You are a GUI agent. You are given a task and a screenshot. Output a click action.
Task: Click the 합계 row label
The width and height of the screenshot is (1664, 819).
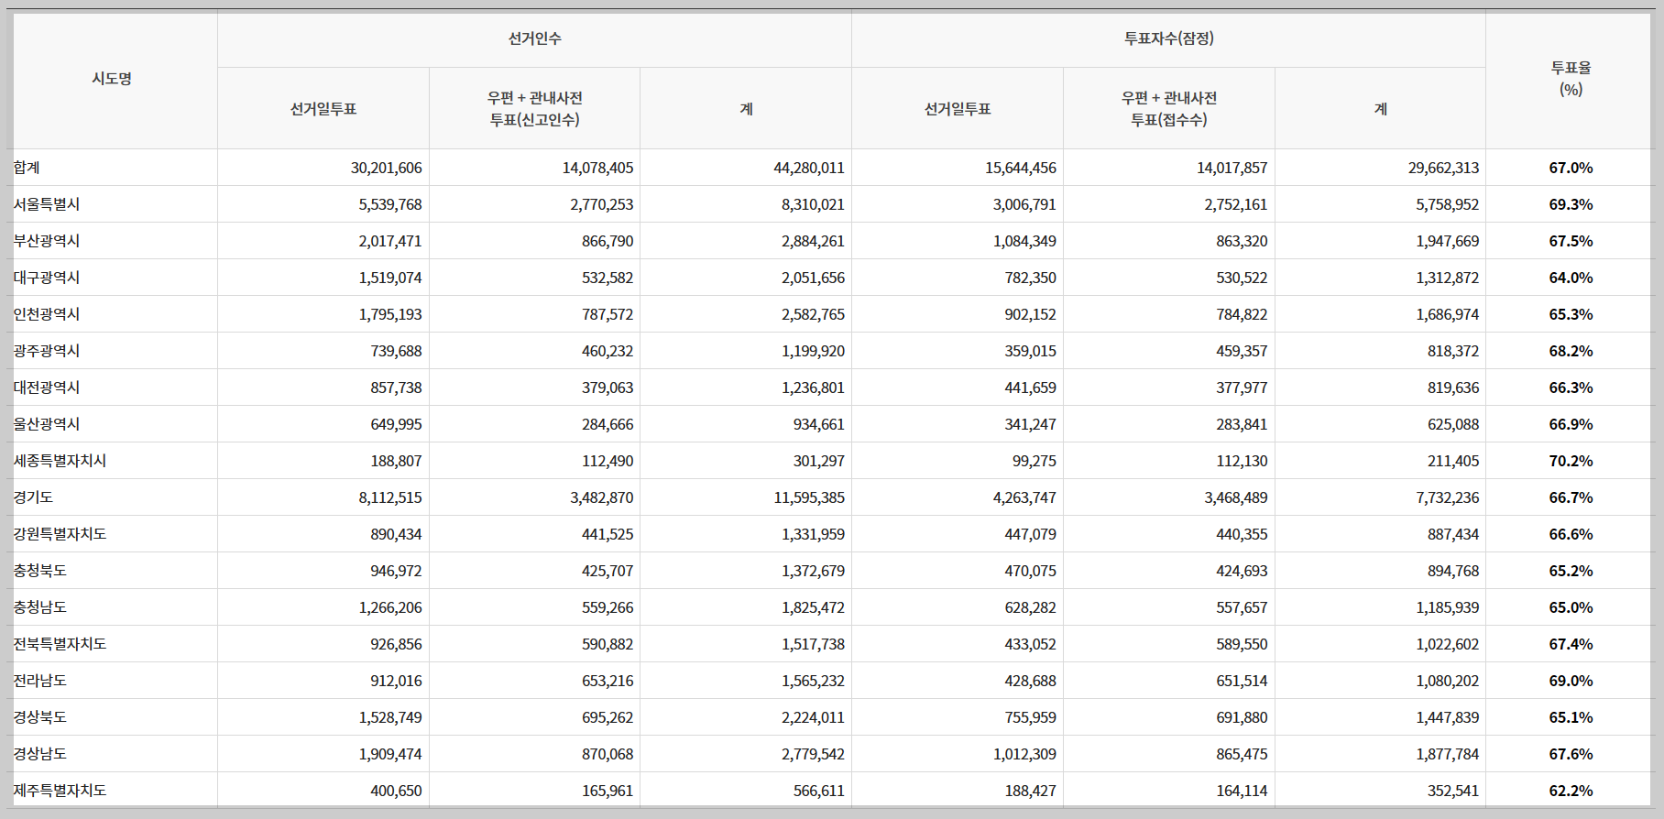coord(27,168)
